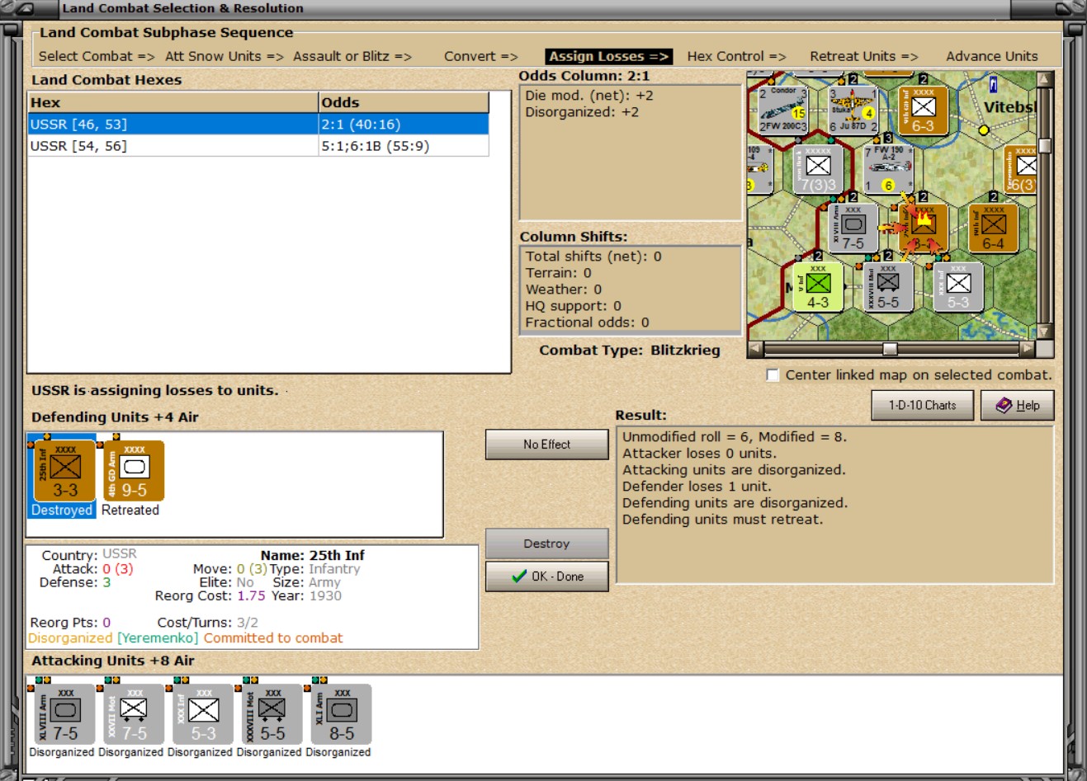The width and height of the screenshot is (1087, 781).
Task: Click the map horizontal scrollbar left arrow
Action: tap(755, 349)
